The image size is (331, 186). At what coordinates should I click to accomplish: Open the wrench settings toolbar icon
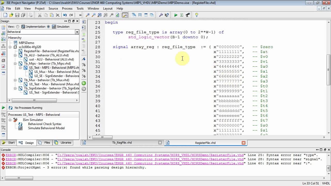(x=161, y=15)
